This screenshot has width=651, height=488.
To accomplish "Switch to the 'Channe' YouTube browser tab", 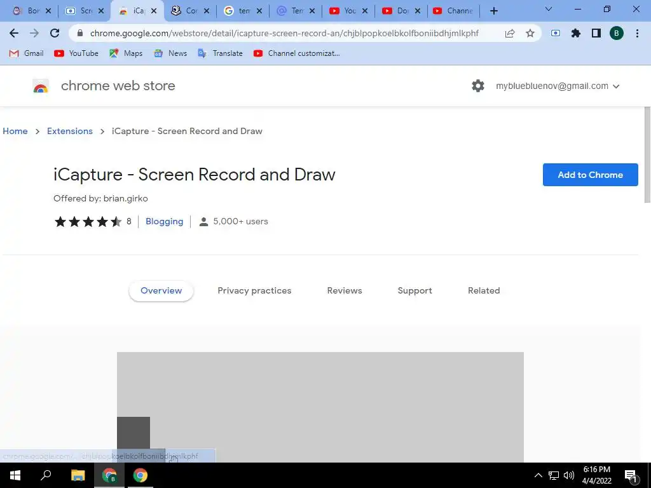I will coord(453,11).
